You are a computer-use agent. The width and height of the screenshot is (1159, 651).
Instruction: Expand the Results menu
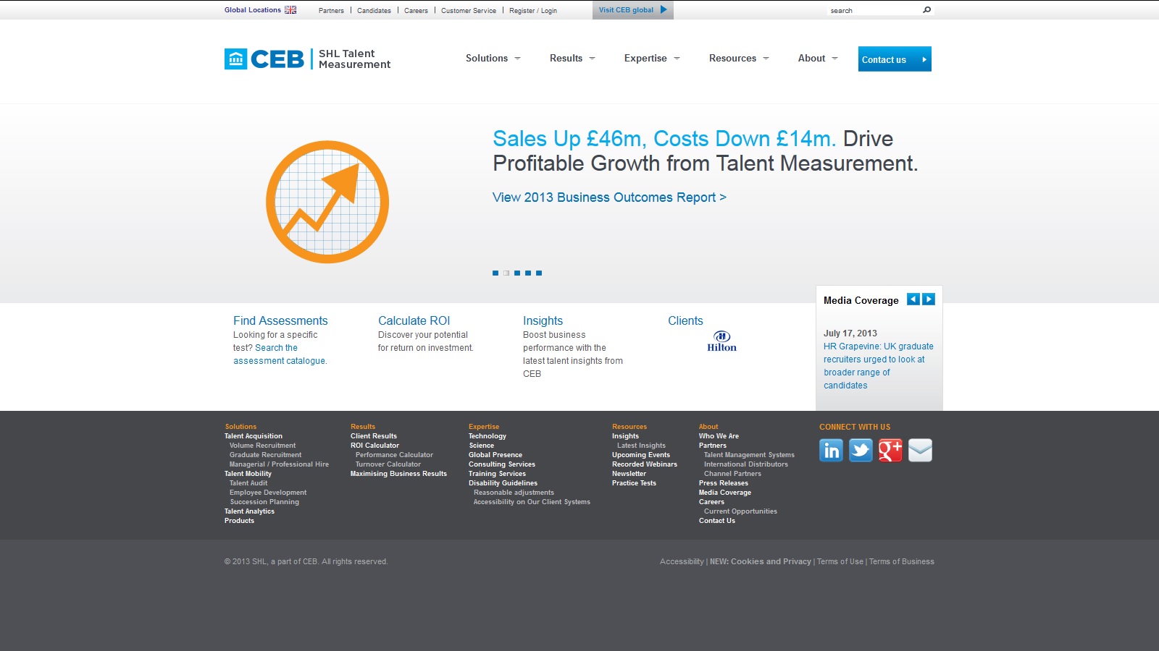pos(572,59)
